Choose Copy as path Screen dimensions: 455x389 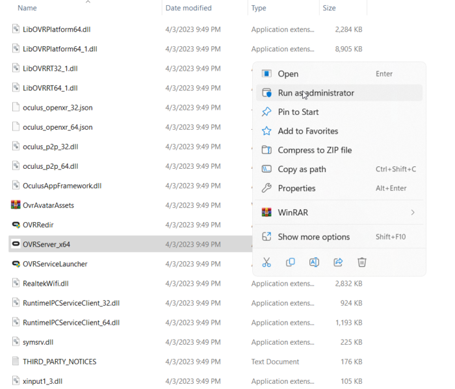click(339, 169)
